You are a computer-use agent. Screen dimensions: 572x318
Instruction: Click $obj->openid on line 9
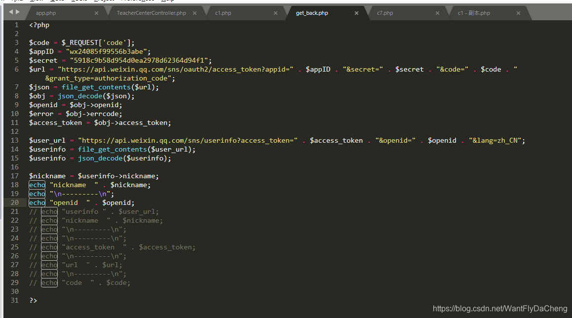[x=94, y=105]
